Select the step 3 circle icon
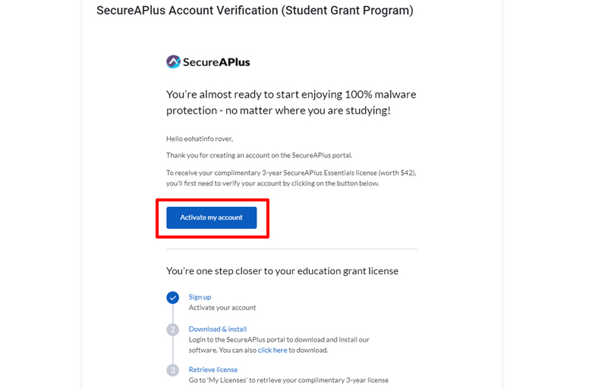Viewport: 592px width, 390px height. (173, 370)
